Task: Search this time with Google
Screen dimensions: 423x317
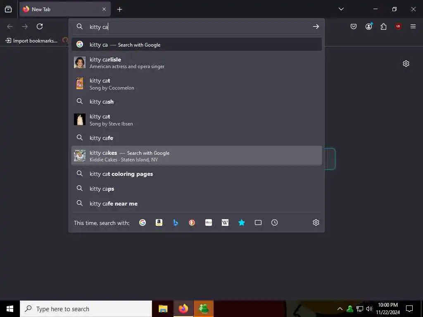Action: coord(143,222)
